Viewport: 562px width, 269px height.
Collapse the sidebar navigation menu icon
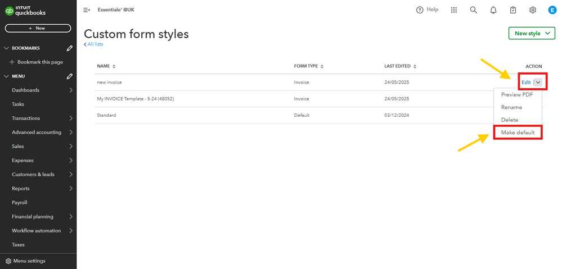[x=87, y=10]
